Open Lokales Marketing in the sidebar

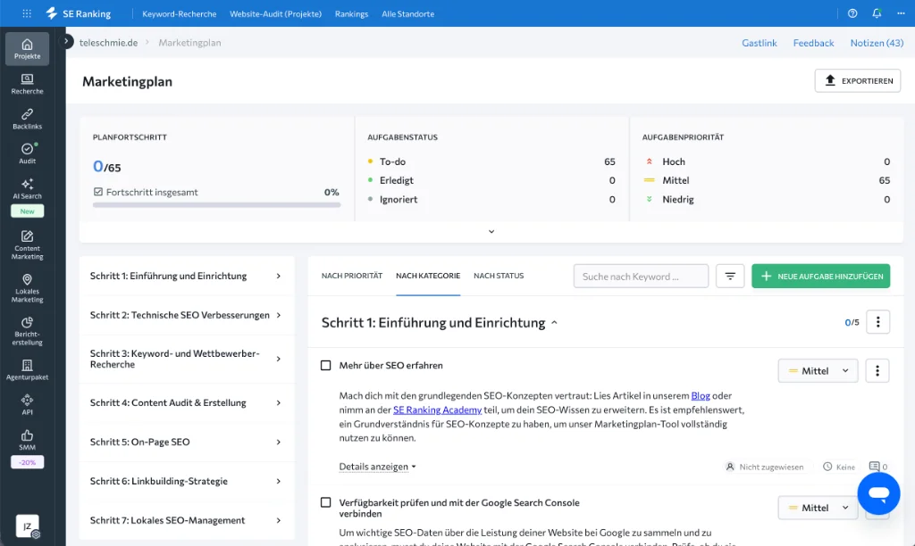point(28,288)
